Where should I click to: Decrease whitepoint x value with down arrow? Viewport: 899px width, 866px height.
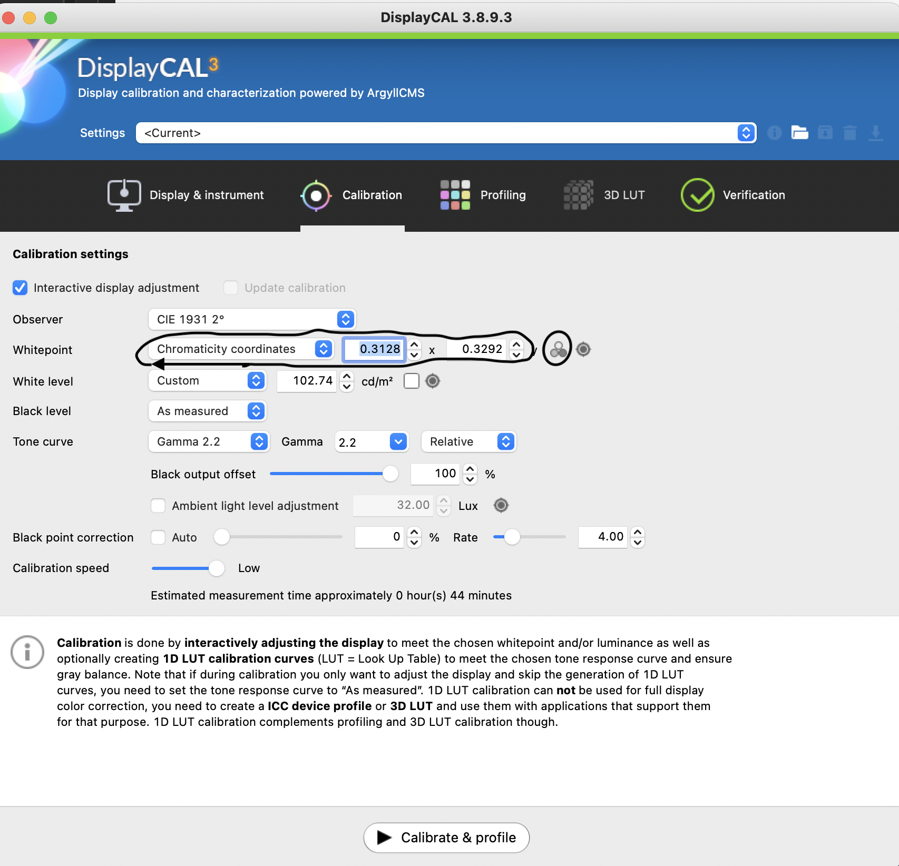415,355
